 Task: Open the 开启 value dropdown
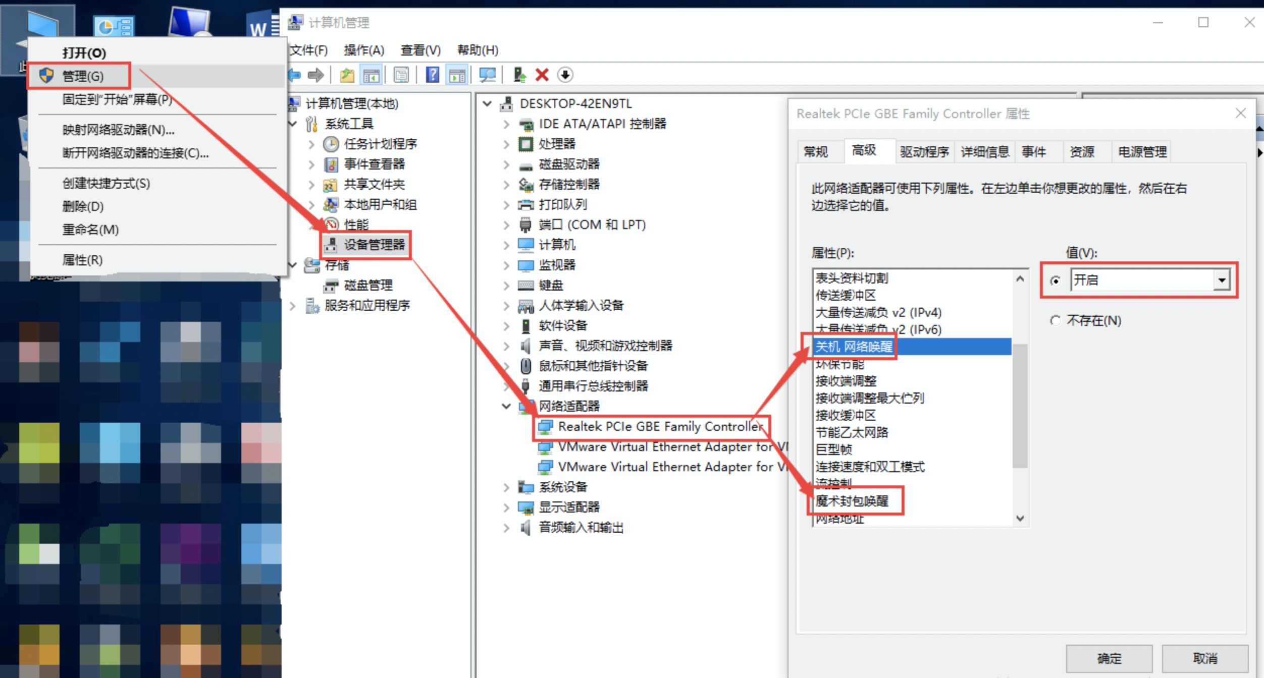point(1221,280)
